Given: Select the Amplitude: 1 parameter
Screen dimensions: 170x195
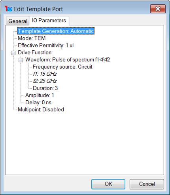Looking at the screenshot, I should tap(40, 95).
